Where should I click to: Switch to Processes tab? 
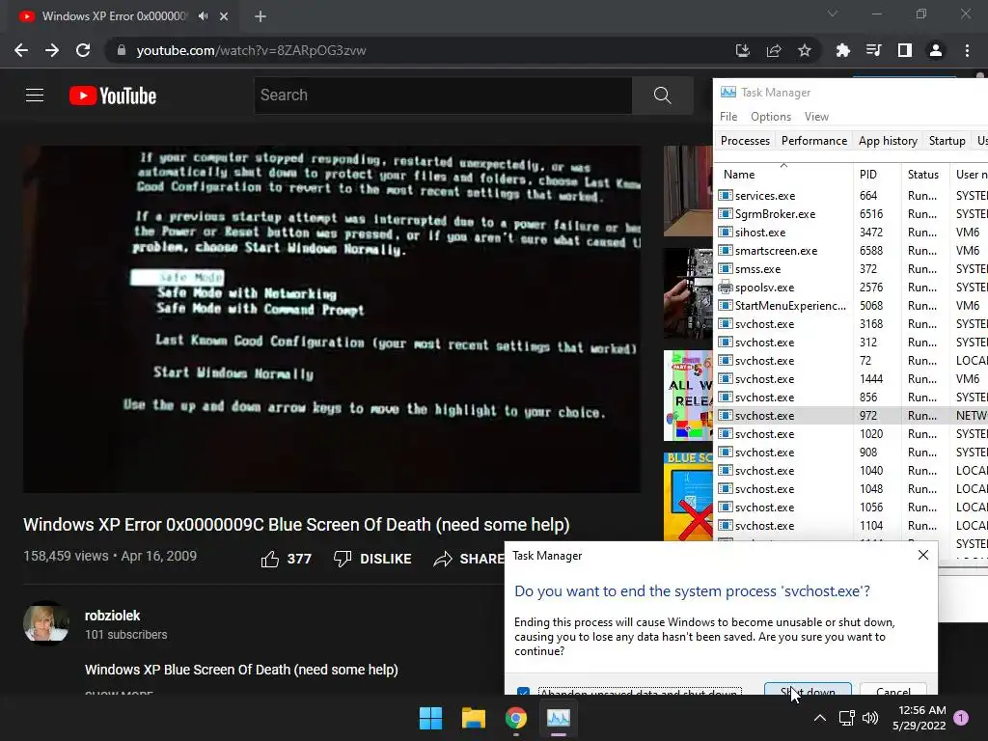click(745, 141)
